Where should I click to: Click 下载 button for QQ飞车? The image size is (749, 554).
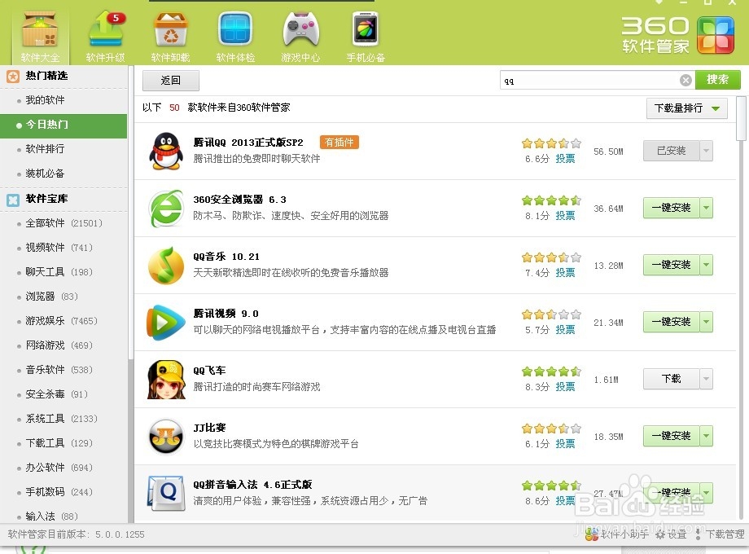click(671, 379)
